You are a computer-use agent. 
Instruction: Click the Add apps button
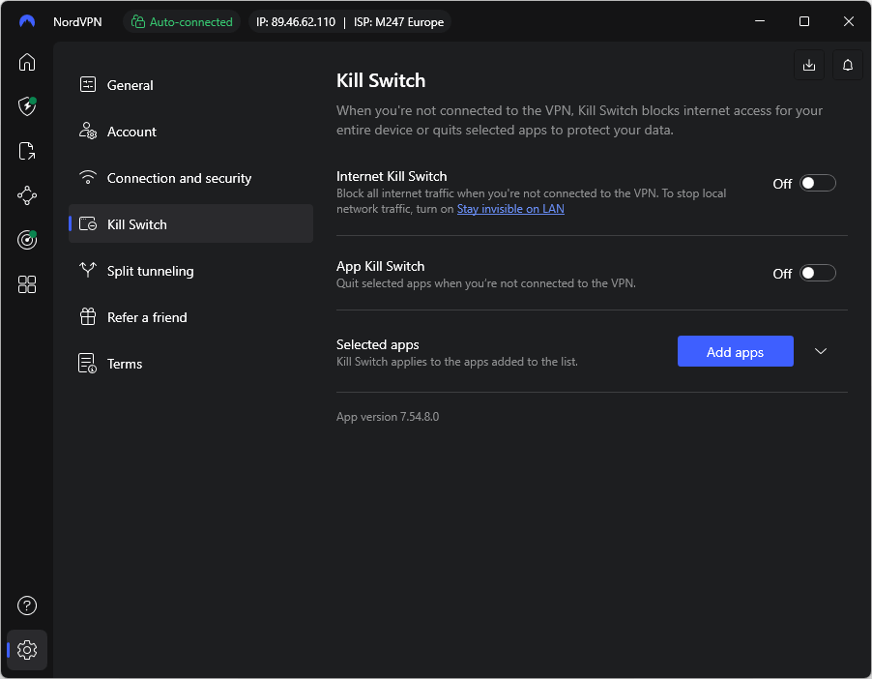point(735,351)
